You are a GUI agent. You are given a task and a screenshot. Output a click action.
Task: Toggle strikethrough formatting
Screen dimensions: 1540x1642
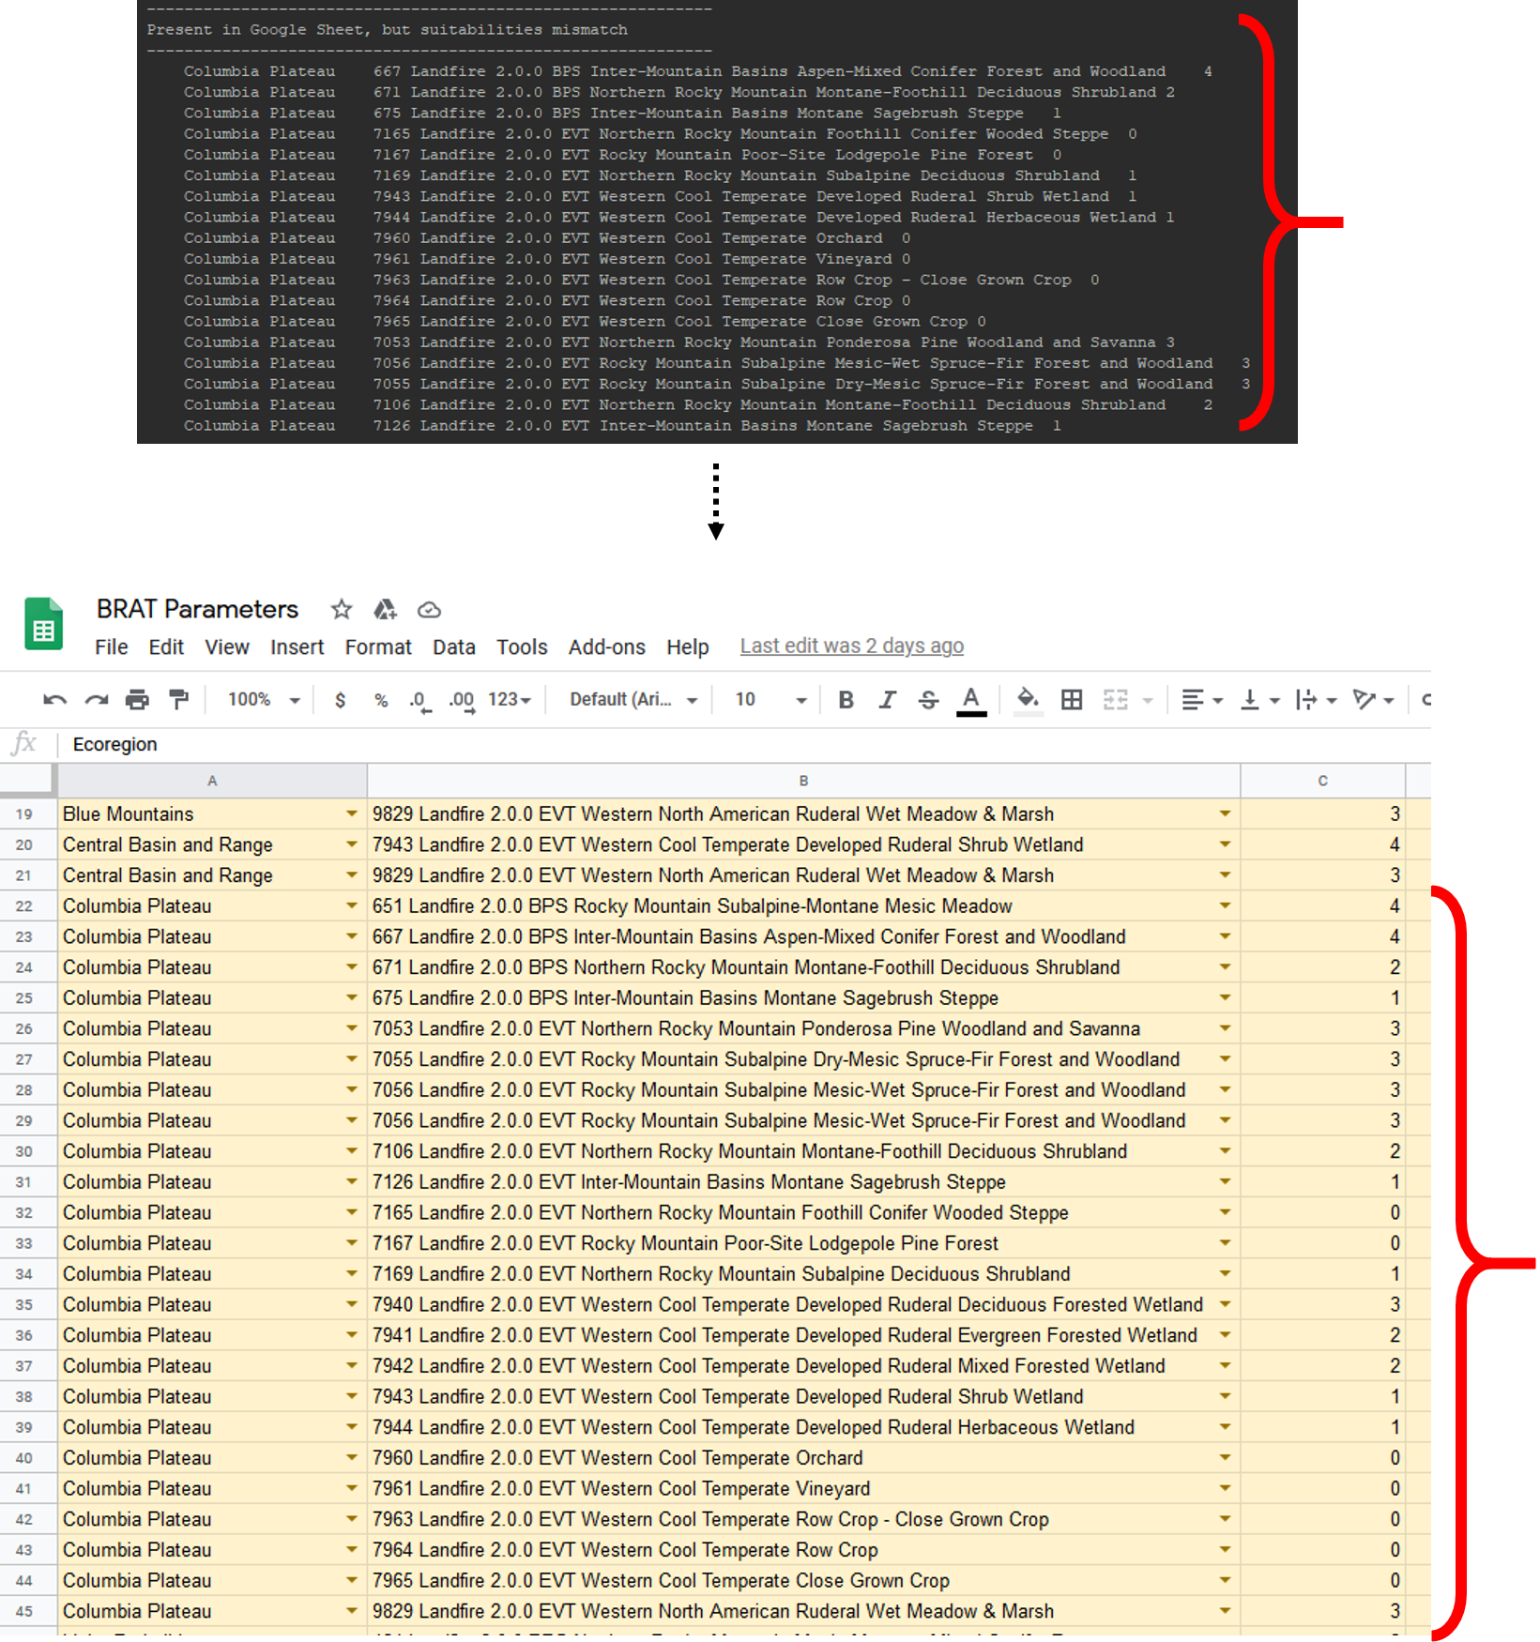(x=928, y=700)
